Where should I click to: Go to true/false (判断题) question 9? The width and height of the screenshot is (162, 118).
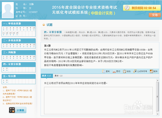(x=30, y=58)
